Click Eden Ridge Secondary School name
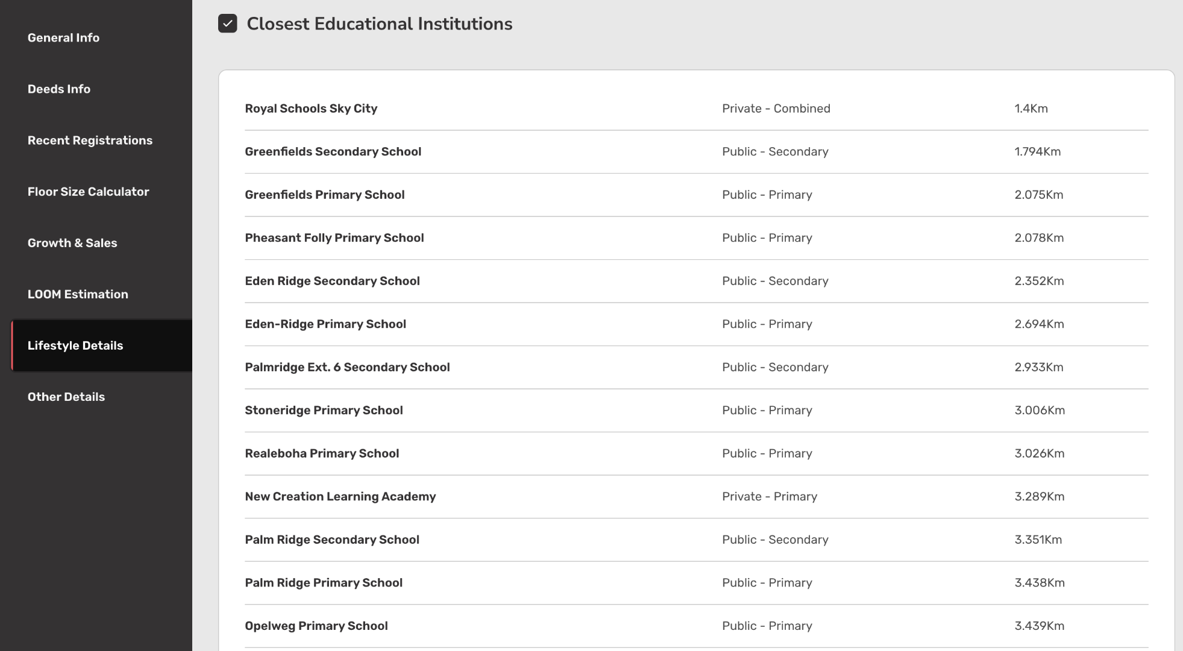 [332, 281]
